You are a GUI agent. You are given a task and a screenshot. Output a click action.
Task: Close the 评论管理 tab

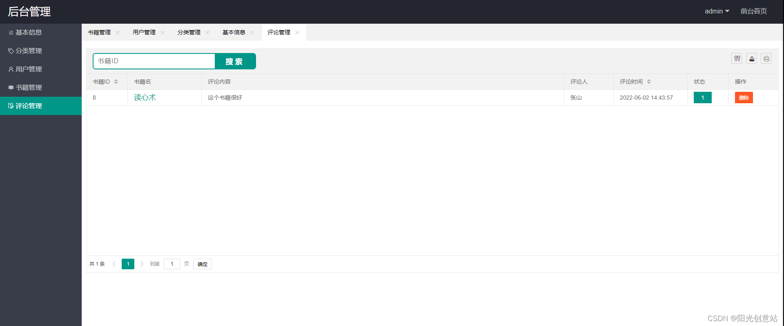tap(297, 33)
